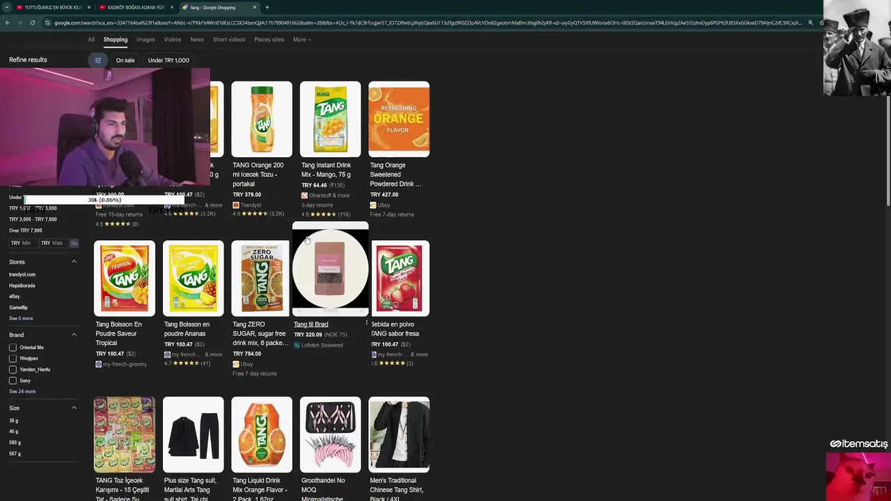
Task: Select price range Over TRY 7,000
Action: (25, 230)
